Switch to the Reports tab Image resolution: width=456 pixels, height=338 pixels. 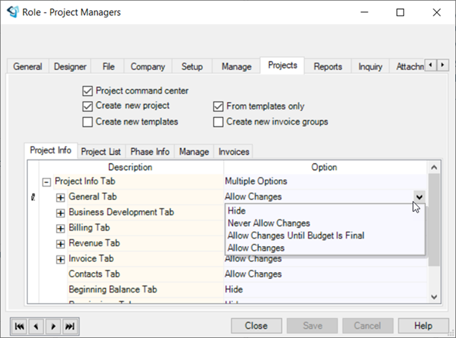point(328,67)
